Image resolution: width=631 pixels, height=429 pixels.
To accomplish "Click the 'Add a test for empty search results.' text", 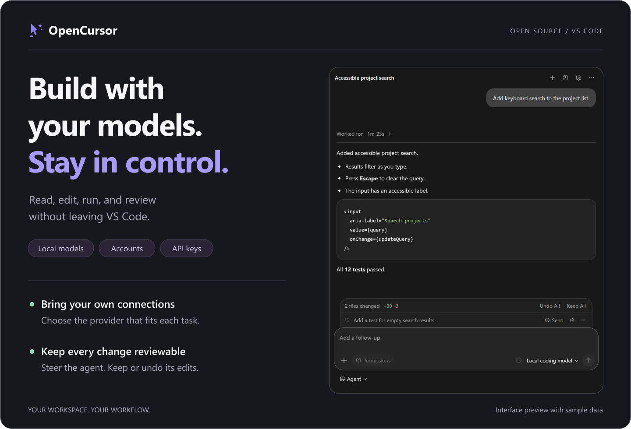I will [394, 320].
